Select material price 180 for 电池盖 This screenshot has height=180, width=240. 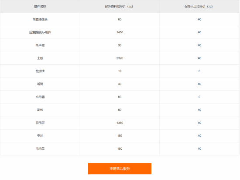coord(120,148)
